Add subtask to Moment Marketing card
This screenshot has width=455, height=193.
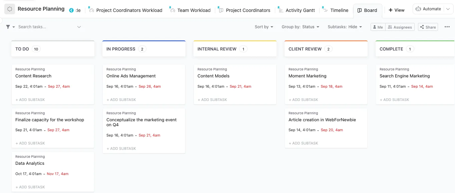click(x=303, y=100)
